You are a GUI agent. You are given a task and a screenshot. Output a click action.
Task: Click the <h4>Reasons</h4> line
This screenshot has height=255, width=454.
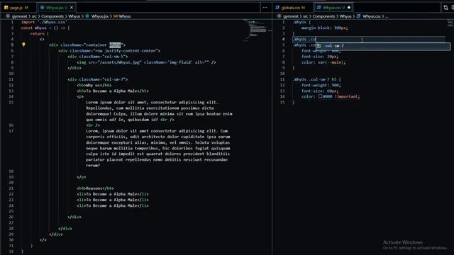[x=95, y=188]
